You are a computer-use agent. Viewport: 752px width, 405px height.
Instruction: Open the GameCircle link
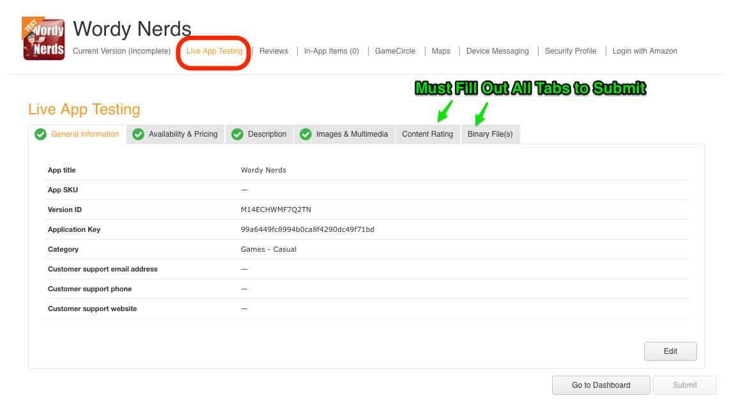tap(395, 51)
